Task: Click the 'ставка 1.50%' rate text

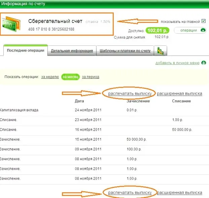Action: click(x=98, y=22)
